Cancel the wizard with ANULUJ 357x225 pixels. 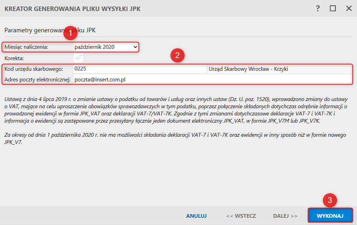(x=196, y=216)
